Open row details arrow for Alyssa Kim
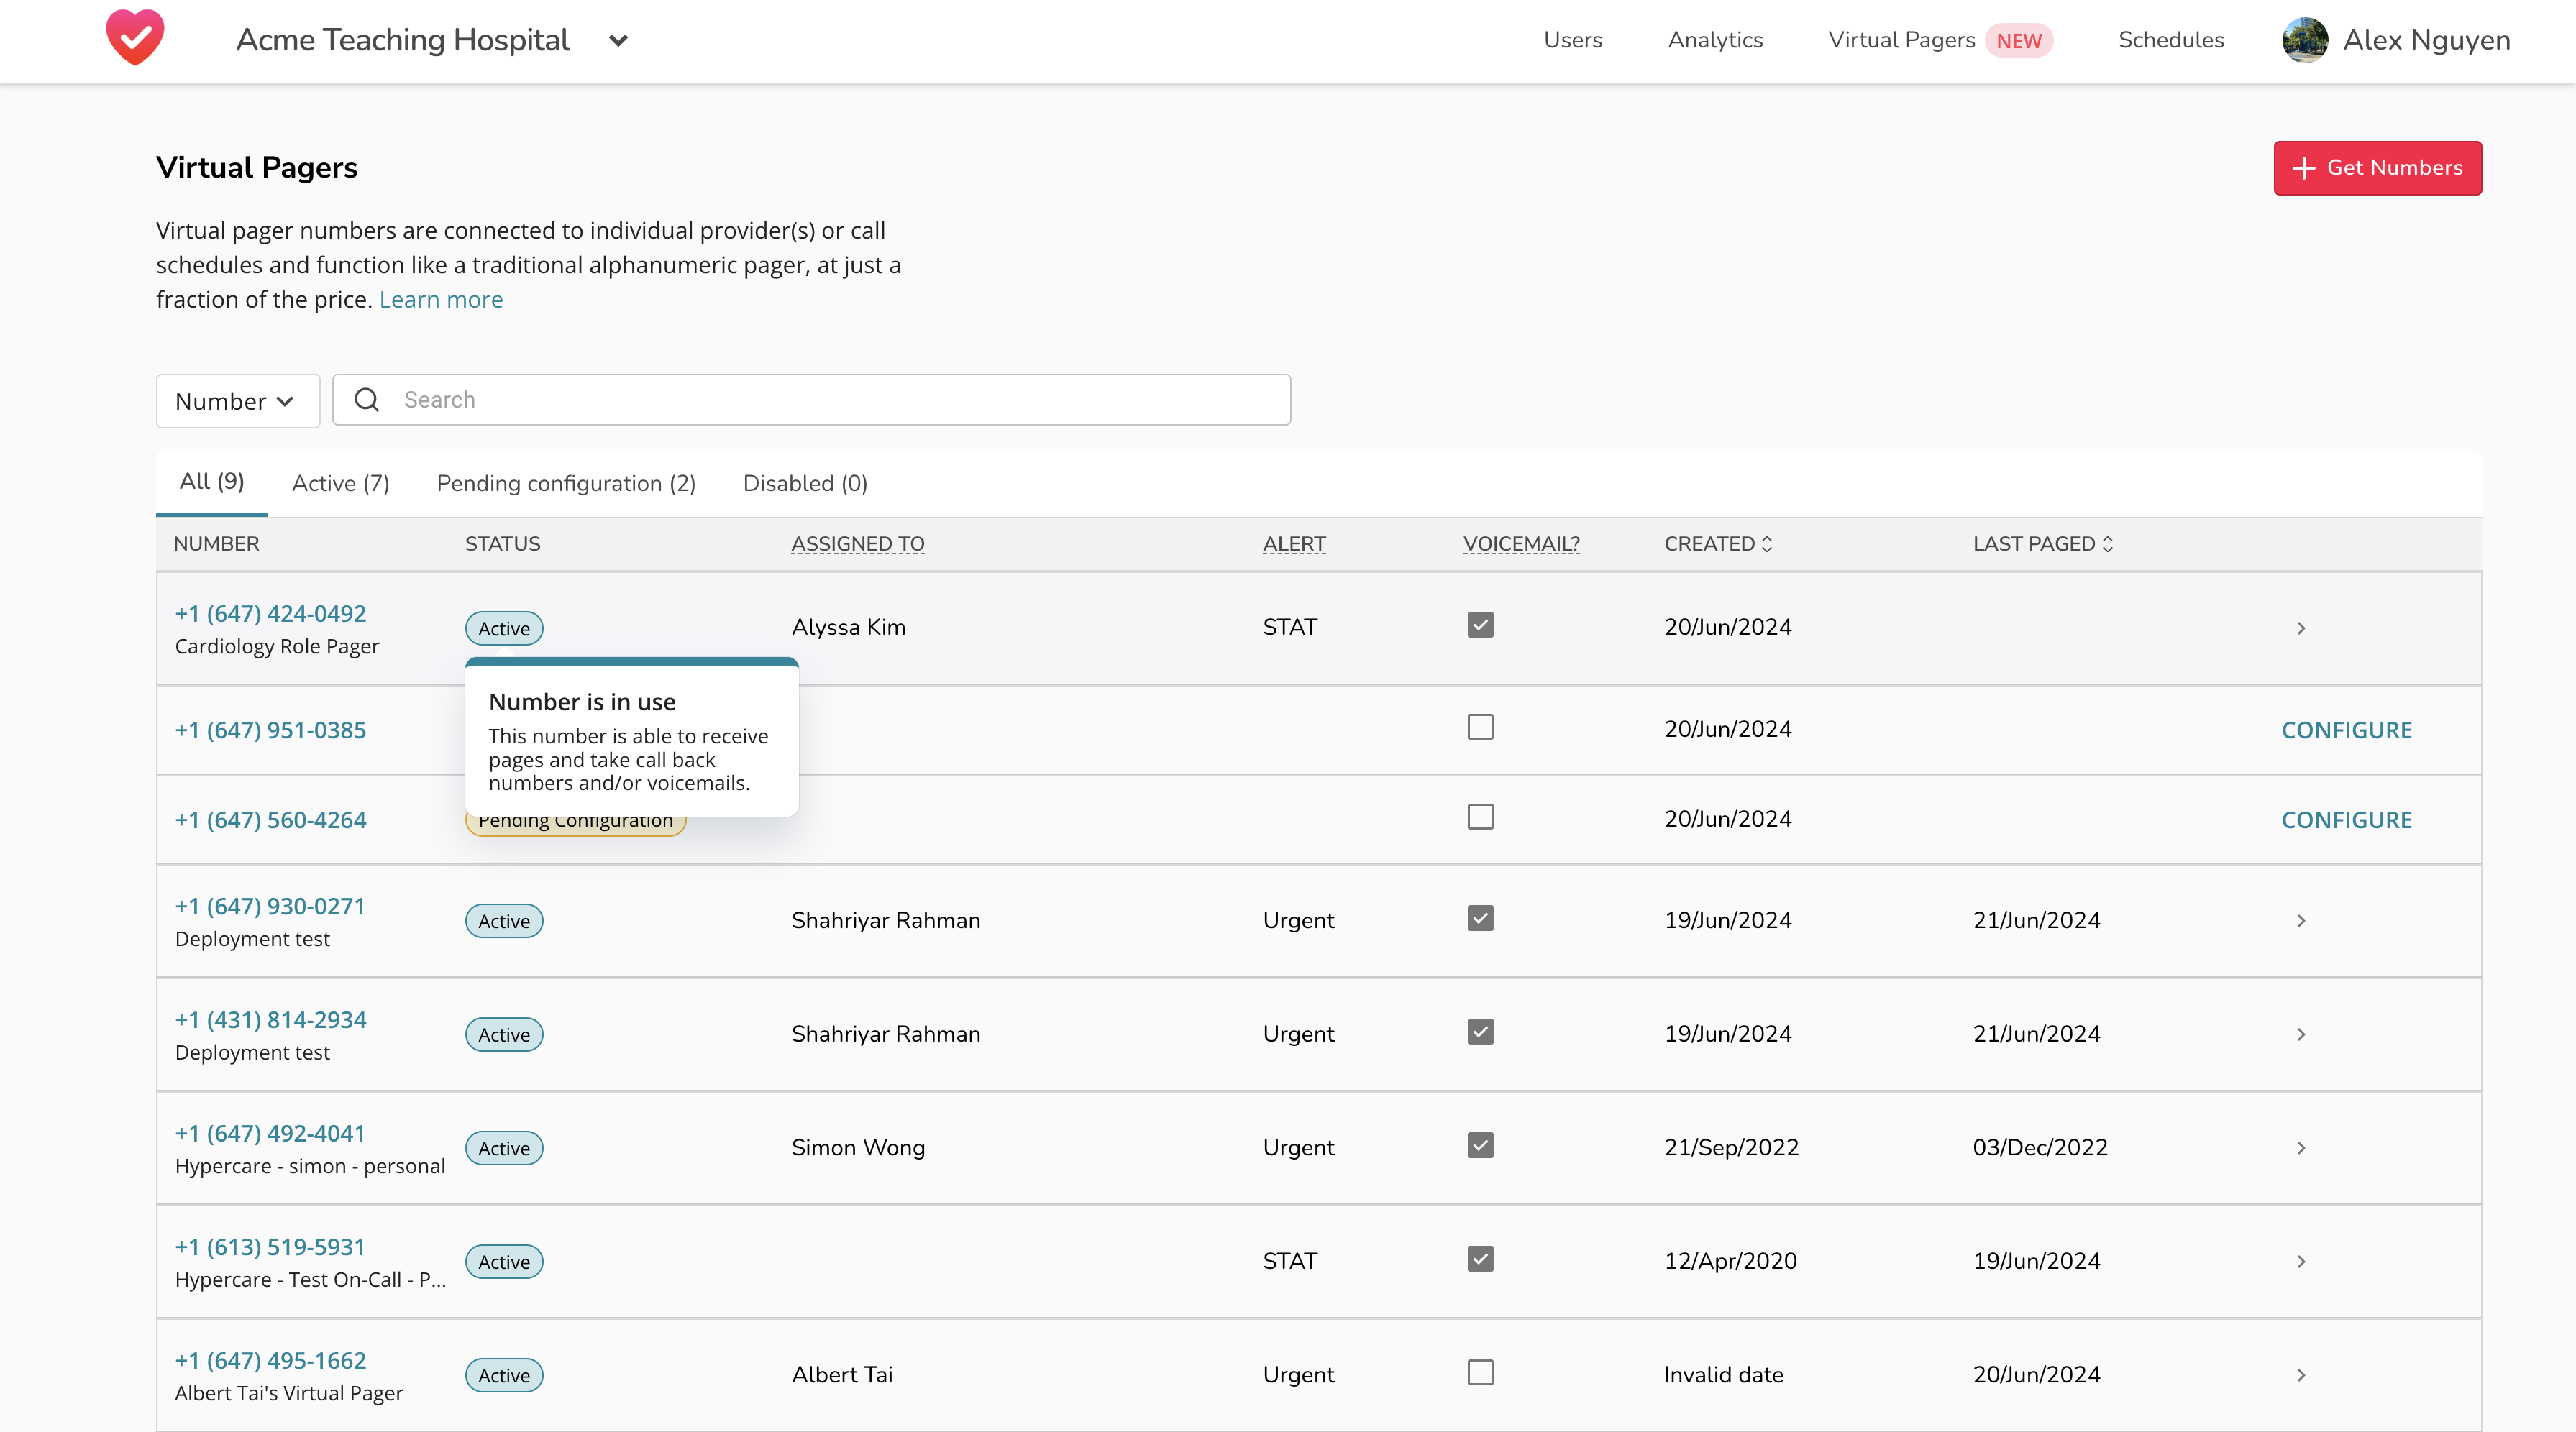2576x1432 pixels. tap(2301, 628)
